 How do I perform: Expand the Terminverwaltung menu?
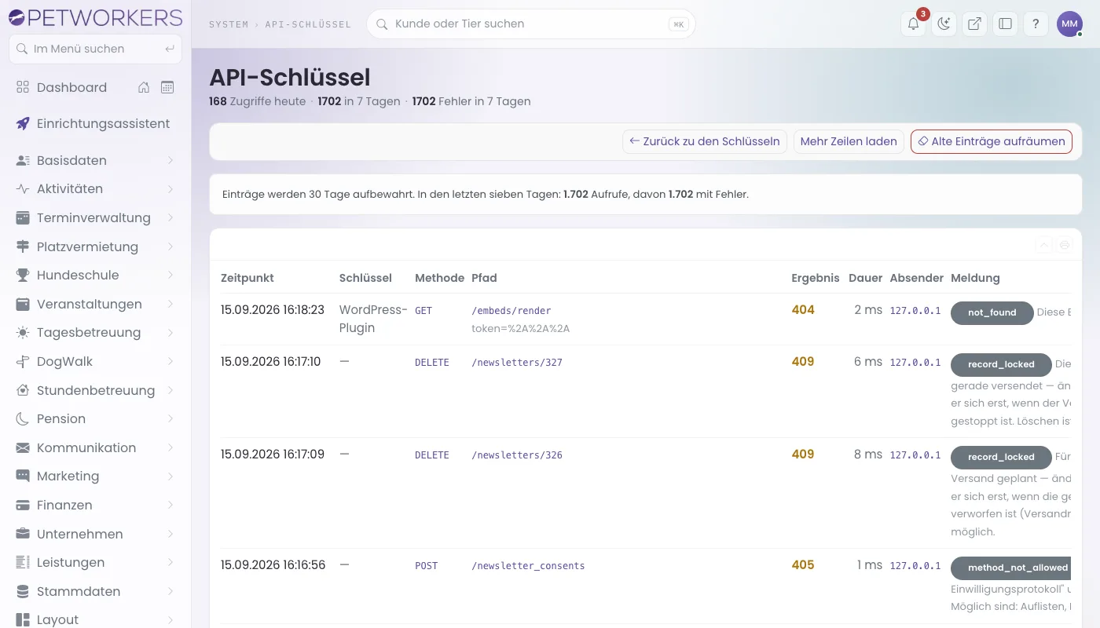95,217
